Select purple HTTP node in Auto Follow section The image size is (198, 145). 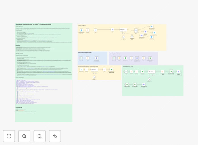(x=137, y=58)
